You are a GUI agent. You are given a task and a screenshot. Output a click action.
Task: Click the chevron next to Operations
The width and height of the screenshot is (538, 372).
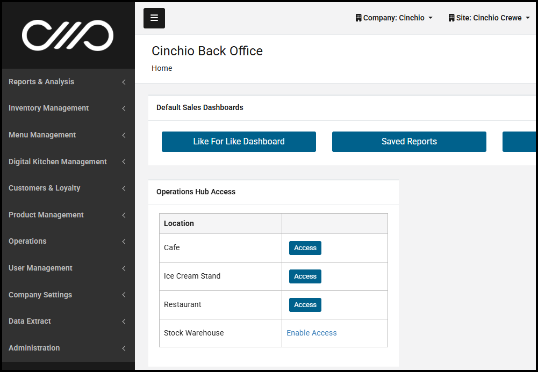124,242
